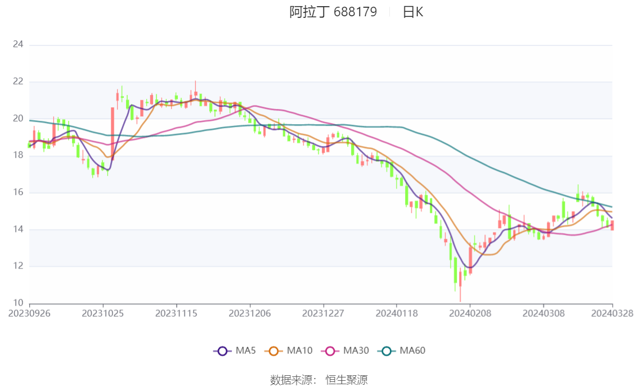Viewport: 638px width, 387px height.
Task: Select the 20231206 date axis label
Action: pyautogui.click(x=250, y=313)
